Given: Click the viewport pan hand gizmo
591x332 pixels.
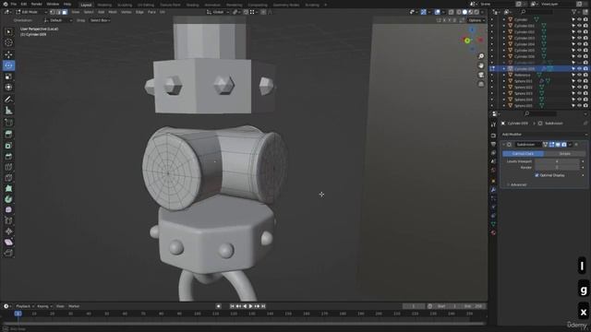Looking at the screenshot, I should (481, 65).
